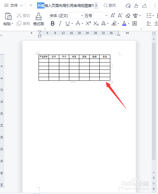Click the clear formatting eraser icon
This screenshot has width=158, height=194.
[x=128, y=16]
